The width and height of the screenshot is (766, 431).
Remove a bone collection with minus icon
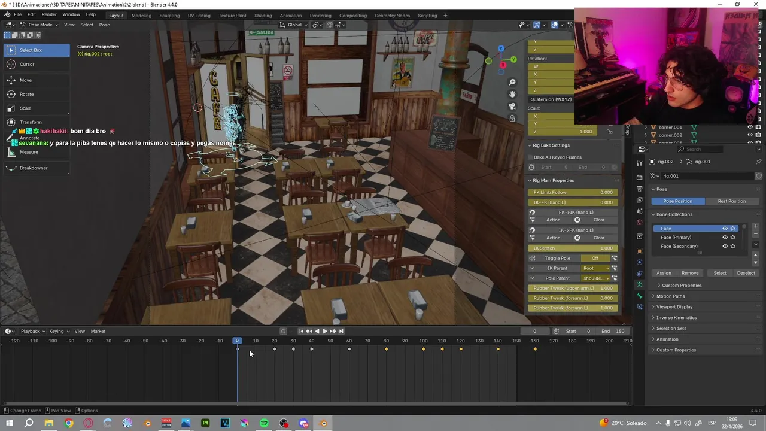[x=755, y=234]
